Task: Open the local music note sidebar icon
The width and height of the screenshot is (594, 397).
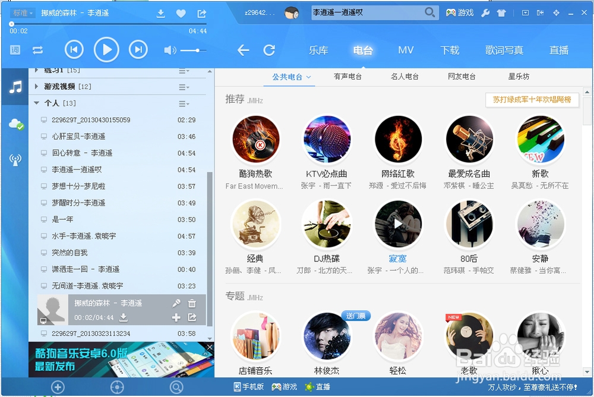Action: point(15,87)
